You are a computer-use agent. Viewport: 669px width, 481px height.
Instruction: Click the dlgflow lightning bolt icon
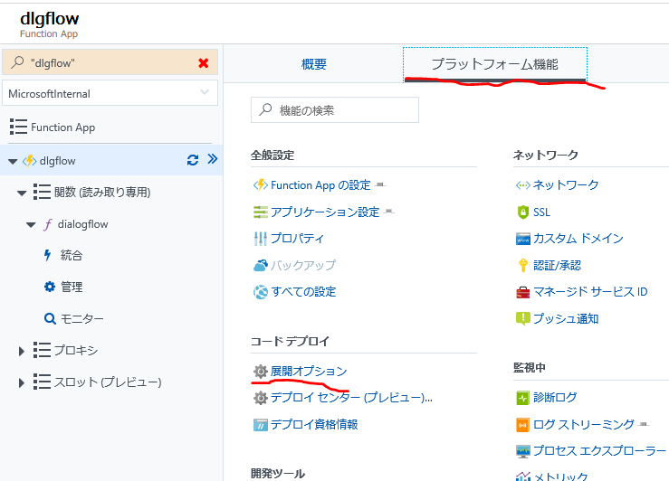pos(29,161)
